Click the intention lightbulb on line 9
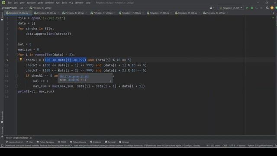Viewport: 277px width, 156px height. (21, 60)
